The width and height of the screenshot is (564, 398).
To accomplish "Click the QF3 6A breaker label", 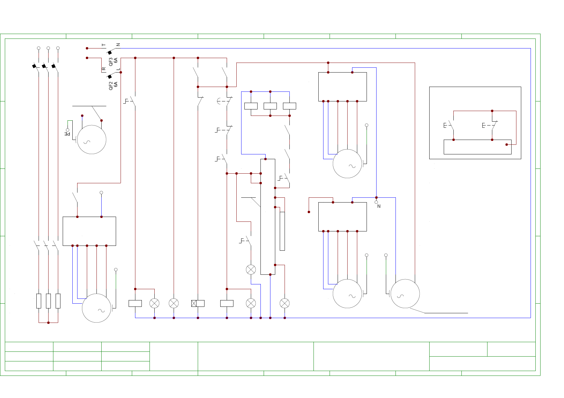I will click(113, 61).
